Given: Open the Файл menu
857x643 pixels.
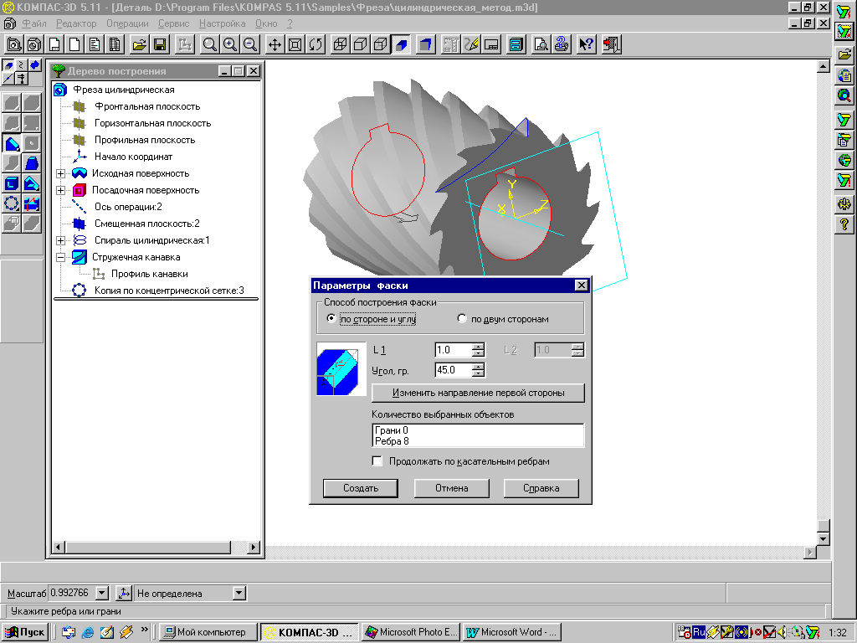Looking at the screenshot, I should coord(33,23).
